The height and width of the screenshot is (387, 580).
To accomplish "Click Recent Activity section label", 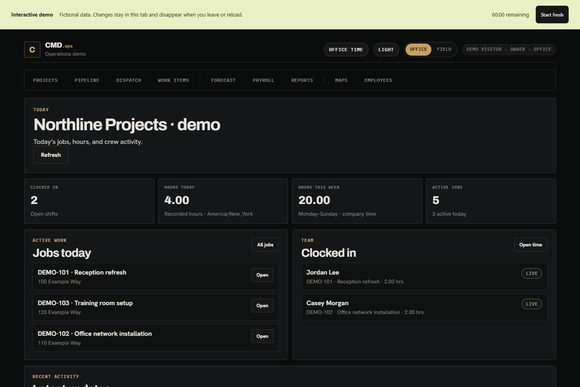I will pyautogui.click(x=56, y=377).
